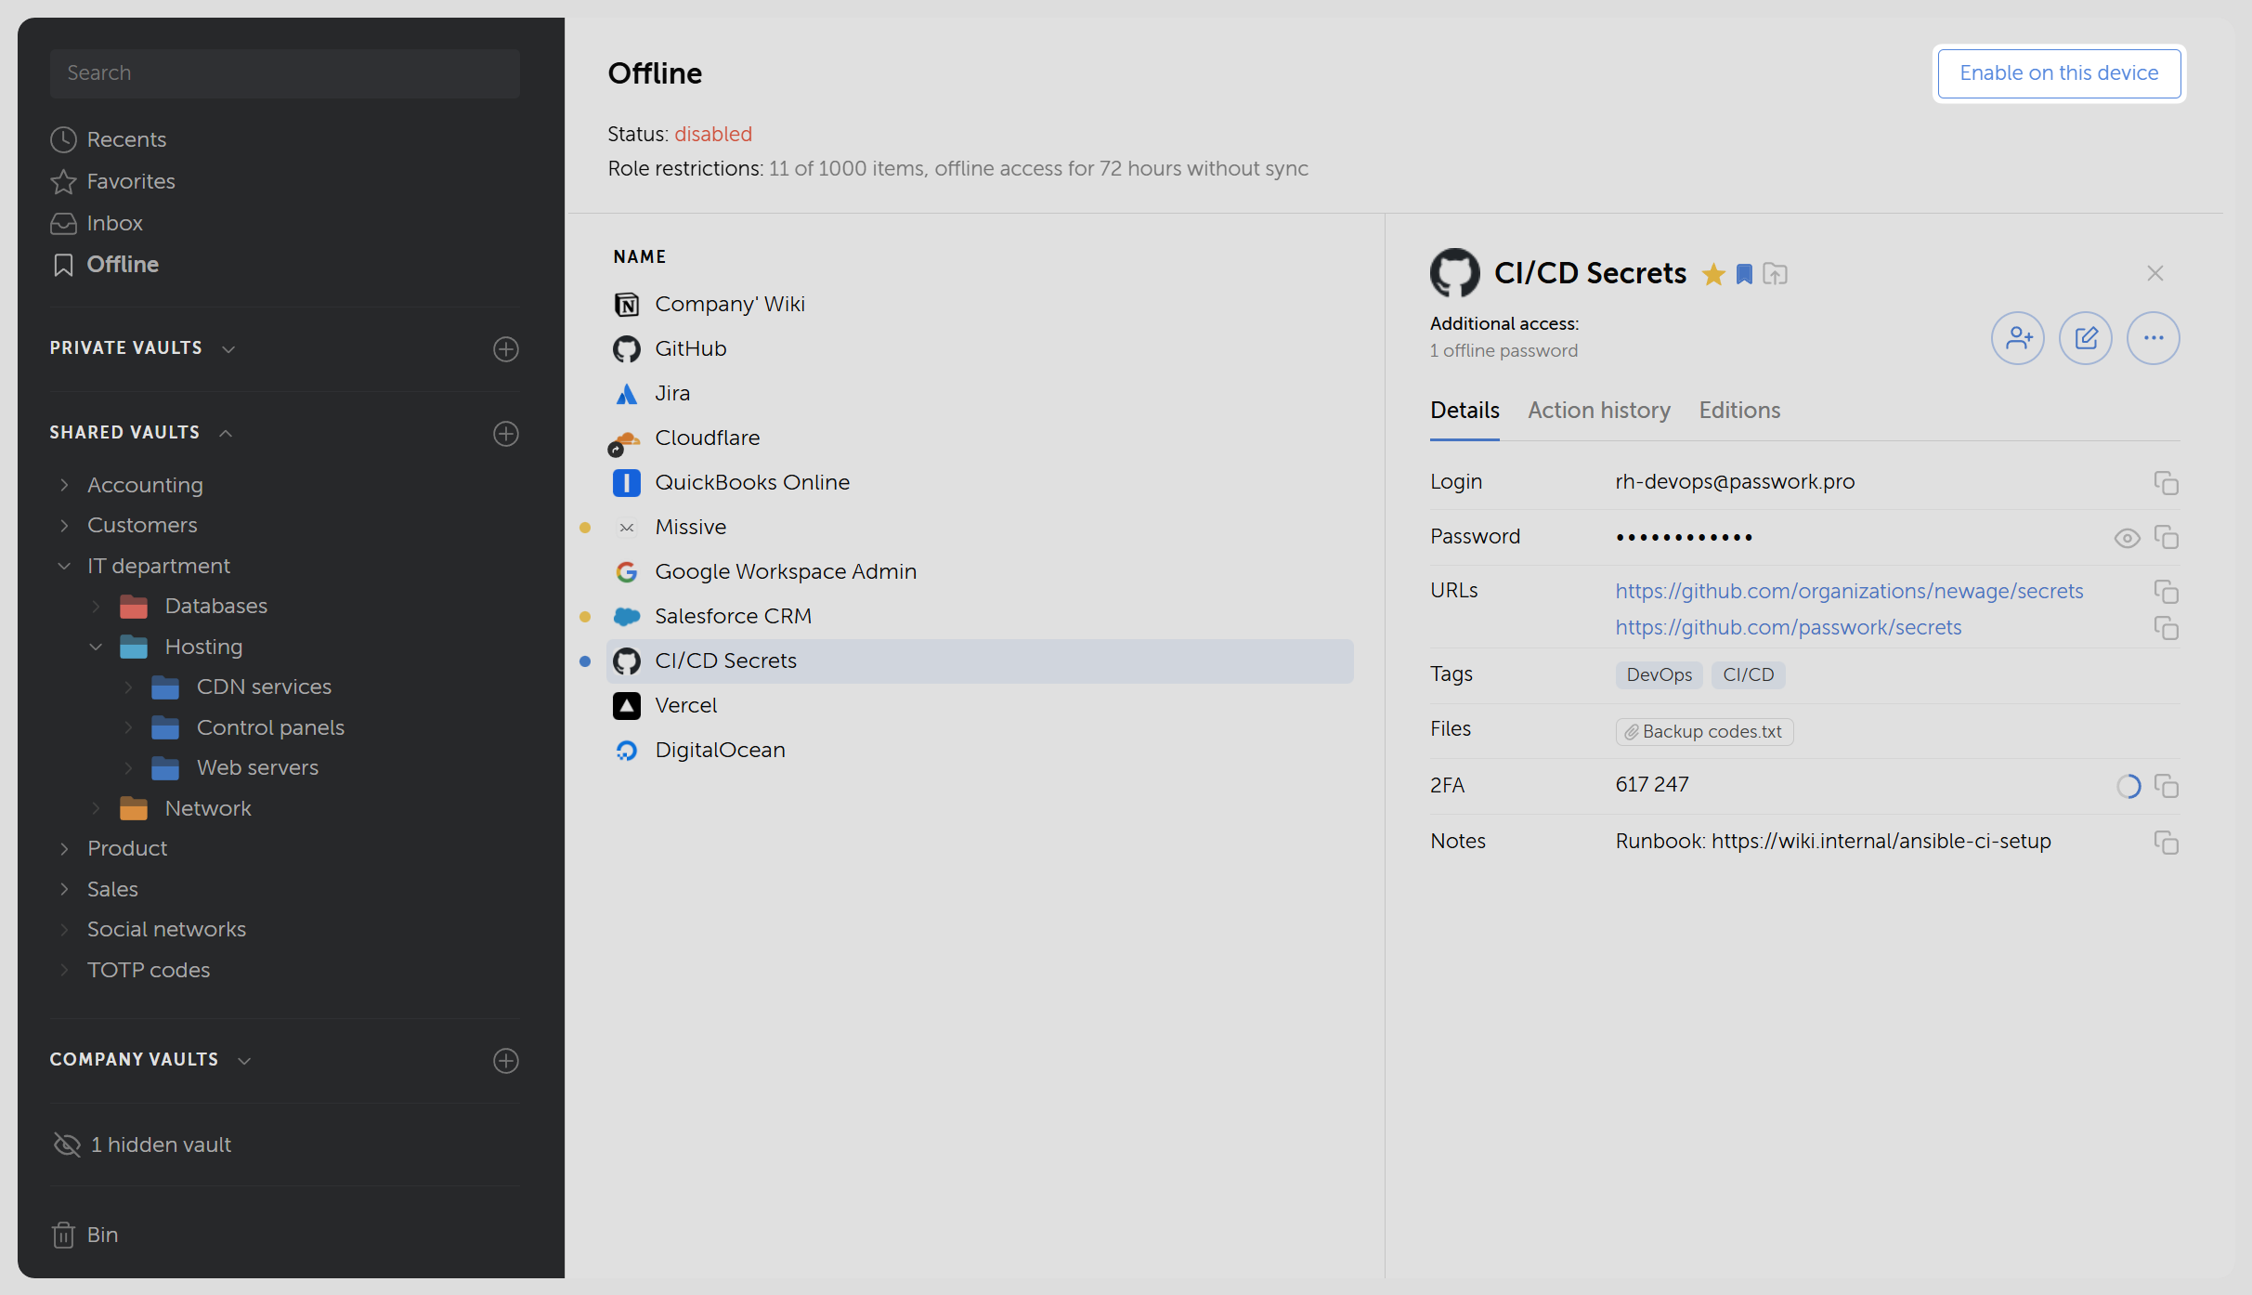Add a new shared vault with plus icon
The width and height of the screenshot is (2252, 1295).
click(505, 434)
